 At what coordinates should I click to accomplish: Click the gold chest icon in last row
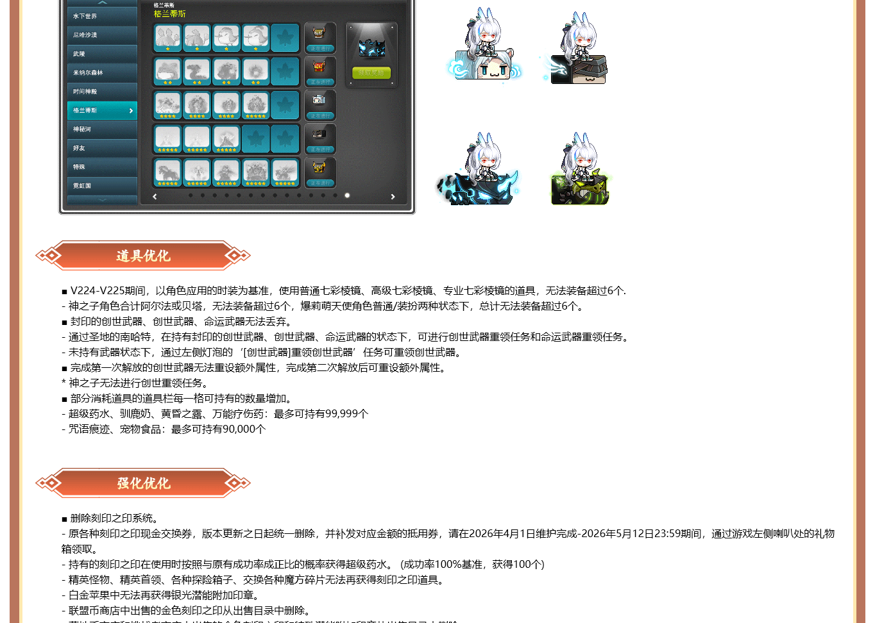click(x=319, y=168)
